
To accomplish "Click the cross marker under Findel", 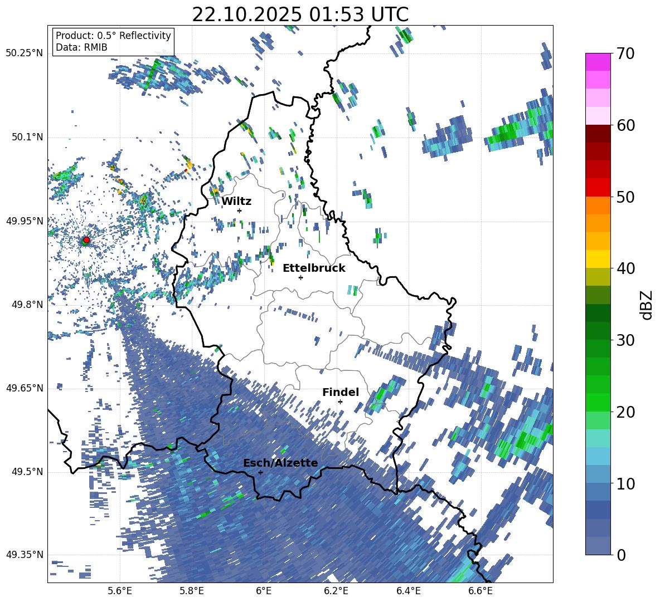I will coord(340,402).
